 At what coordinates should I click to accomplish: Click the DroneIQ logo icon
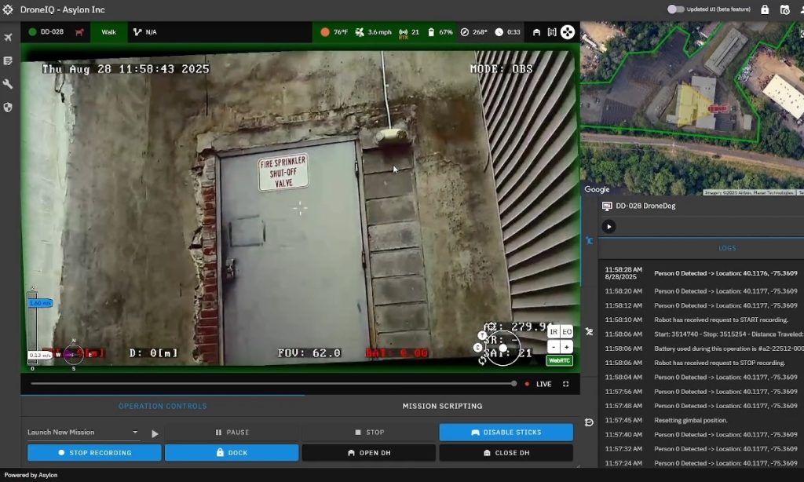[8, 9]
